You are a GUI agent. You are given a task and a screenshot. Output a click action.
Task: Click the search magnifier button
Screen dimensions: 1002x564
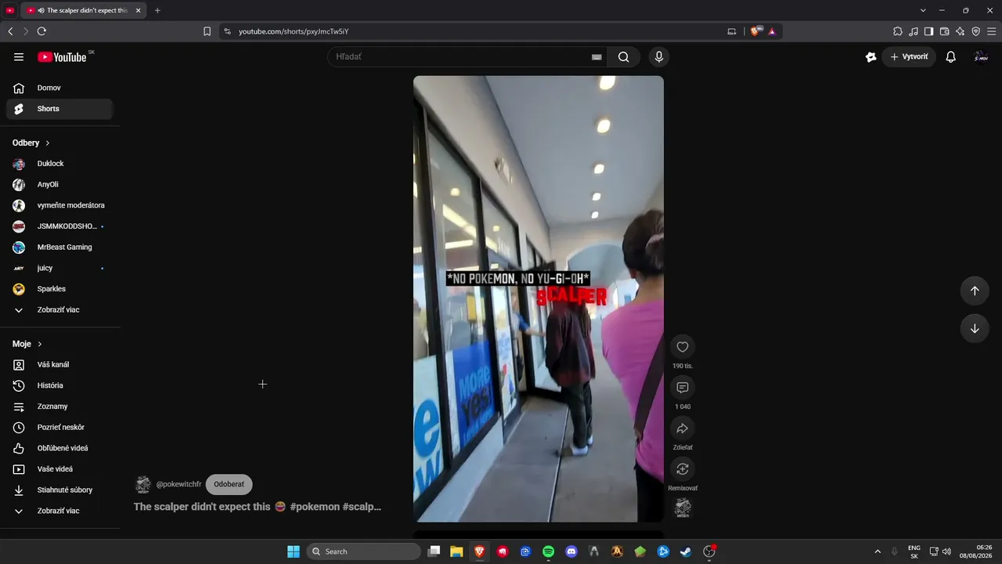click(624, 56)
